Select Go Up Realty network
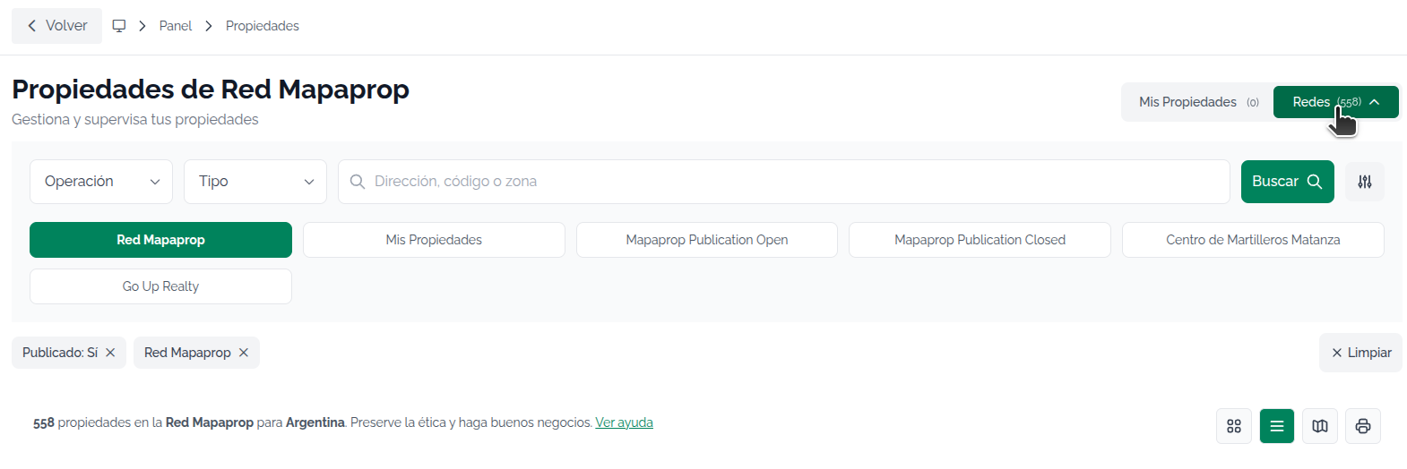This screenshot has height=469, width=1407. click(160, 286)
